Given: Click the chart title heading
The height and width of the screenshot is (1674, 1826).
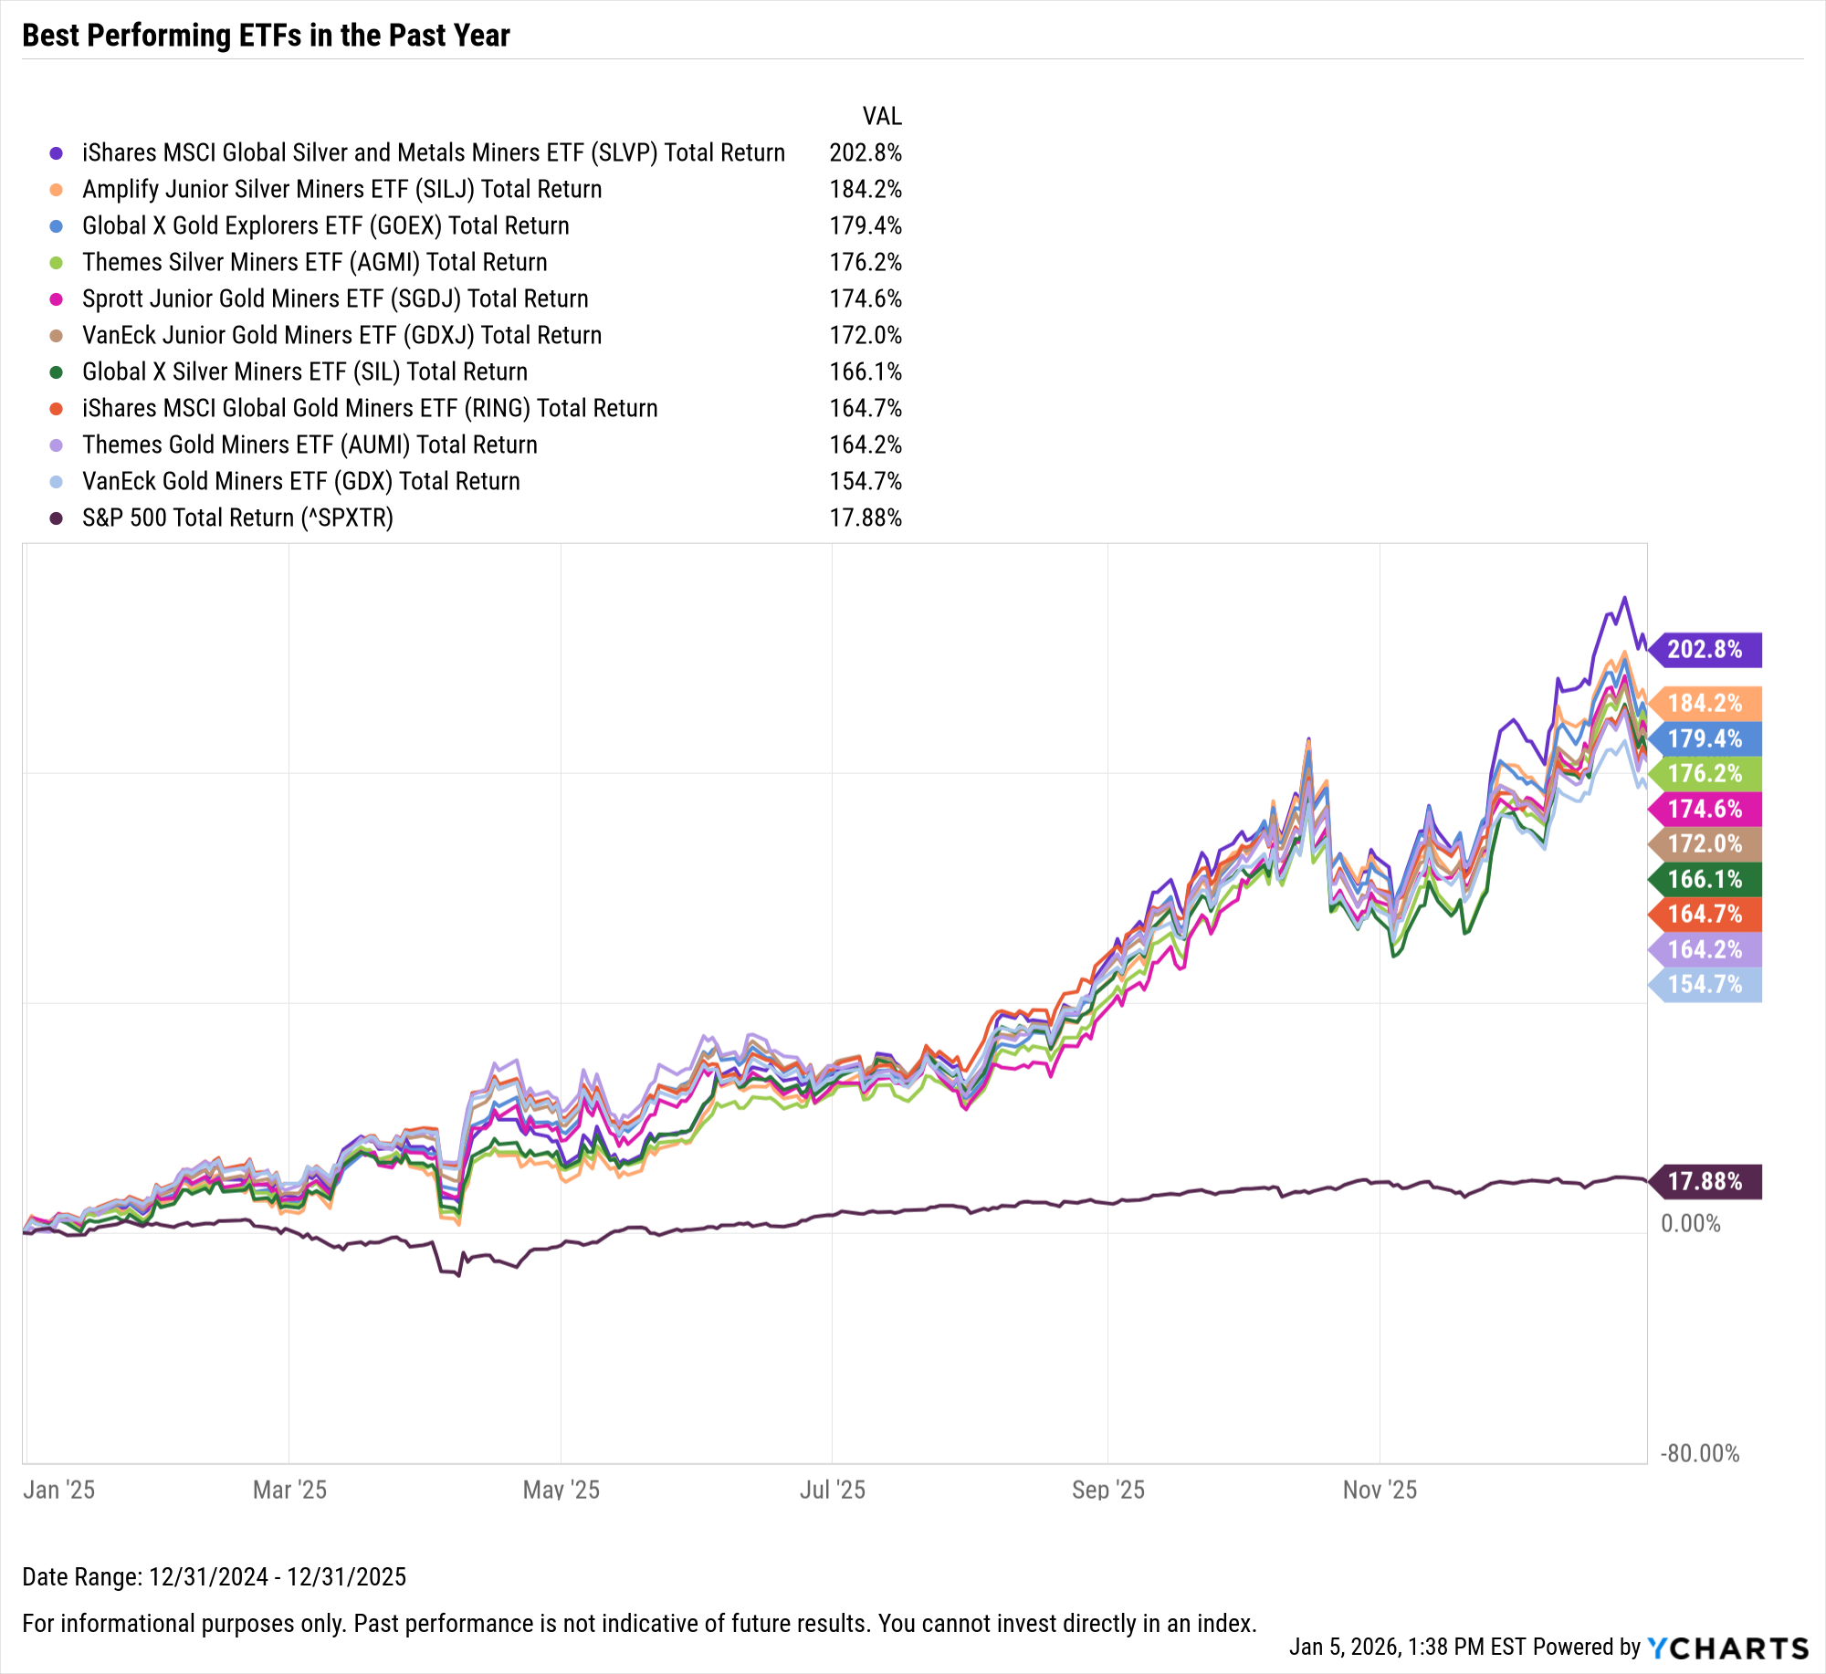Looking at the screenshot, I should point(266,36).
